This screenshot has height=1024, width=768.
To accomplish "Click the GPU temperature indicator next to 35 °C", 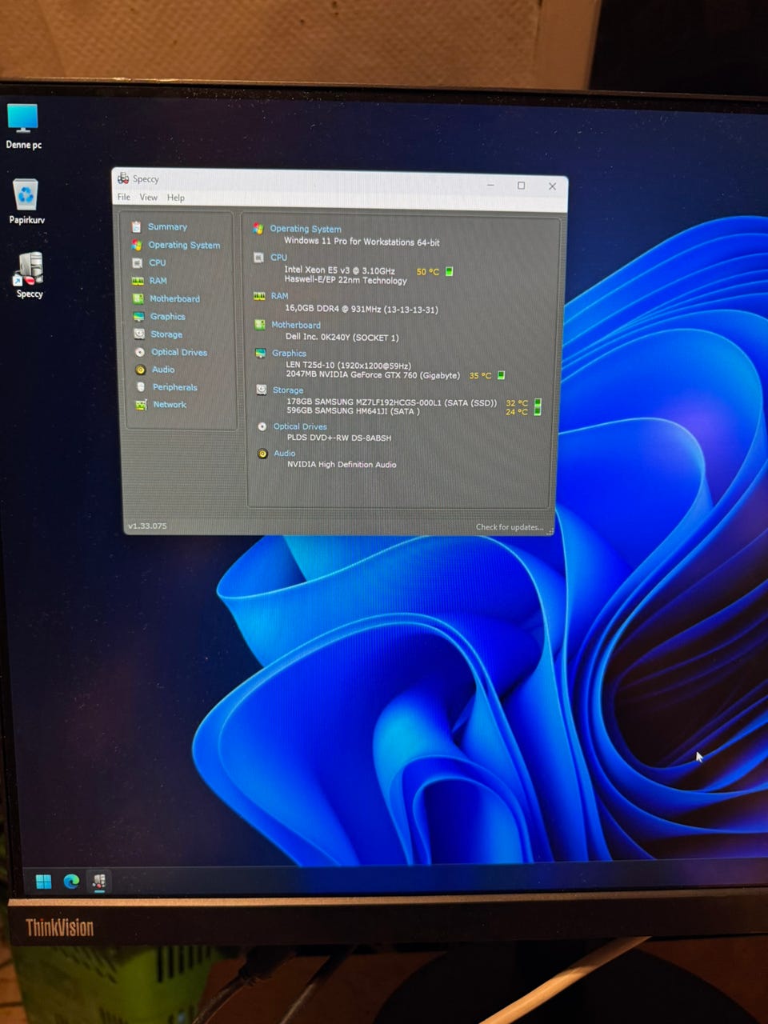I will [501, 375].
